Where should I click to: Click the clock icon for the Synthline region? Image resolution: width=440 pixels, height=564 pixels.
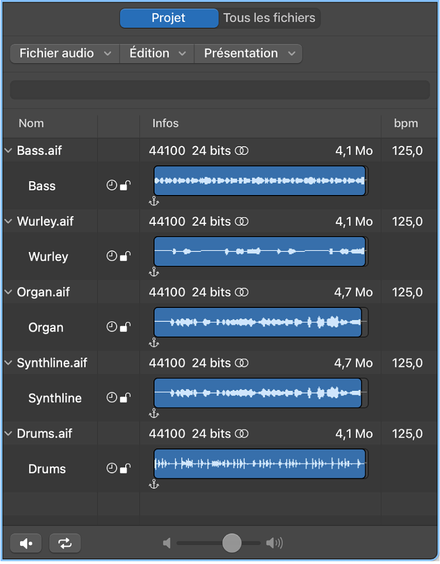(112, 397)
